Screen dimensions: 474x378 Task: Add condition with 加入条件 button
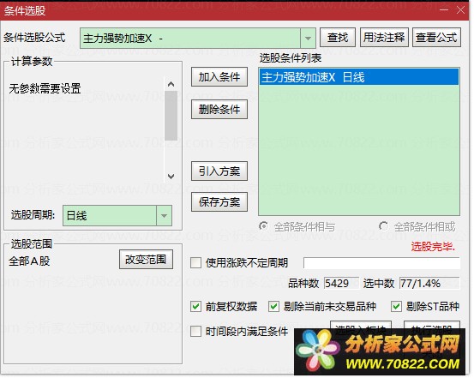(219, 77)
